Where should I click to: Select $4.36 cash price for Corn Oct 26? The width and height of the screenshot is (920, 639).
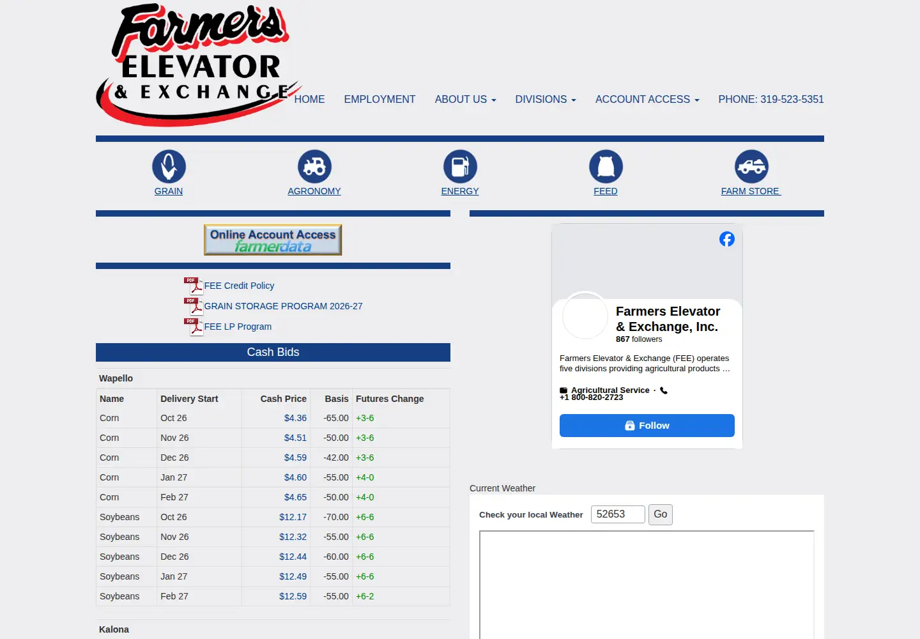tap(295, 418)
